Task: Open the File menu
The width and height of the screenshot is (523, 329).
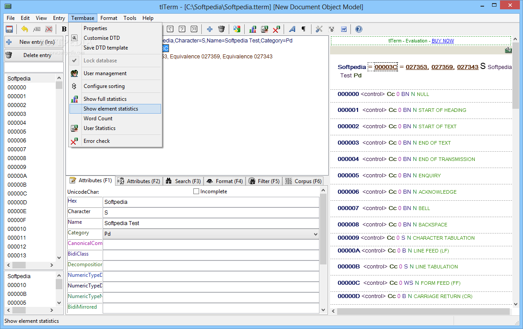Action: click(x=11, y=18)
